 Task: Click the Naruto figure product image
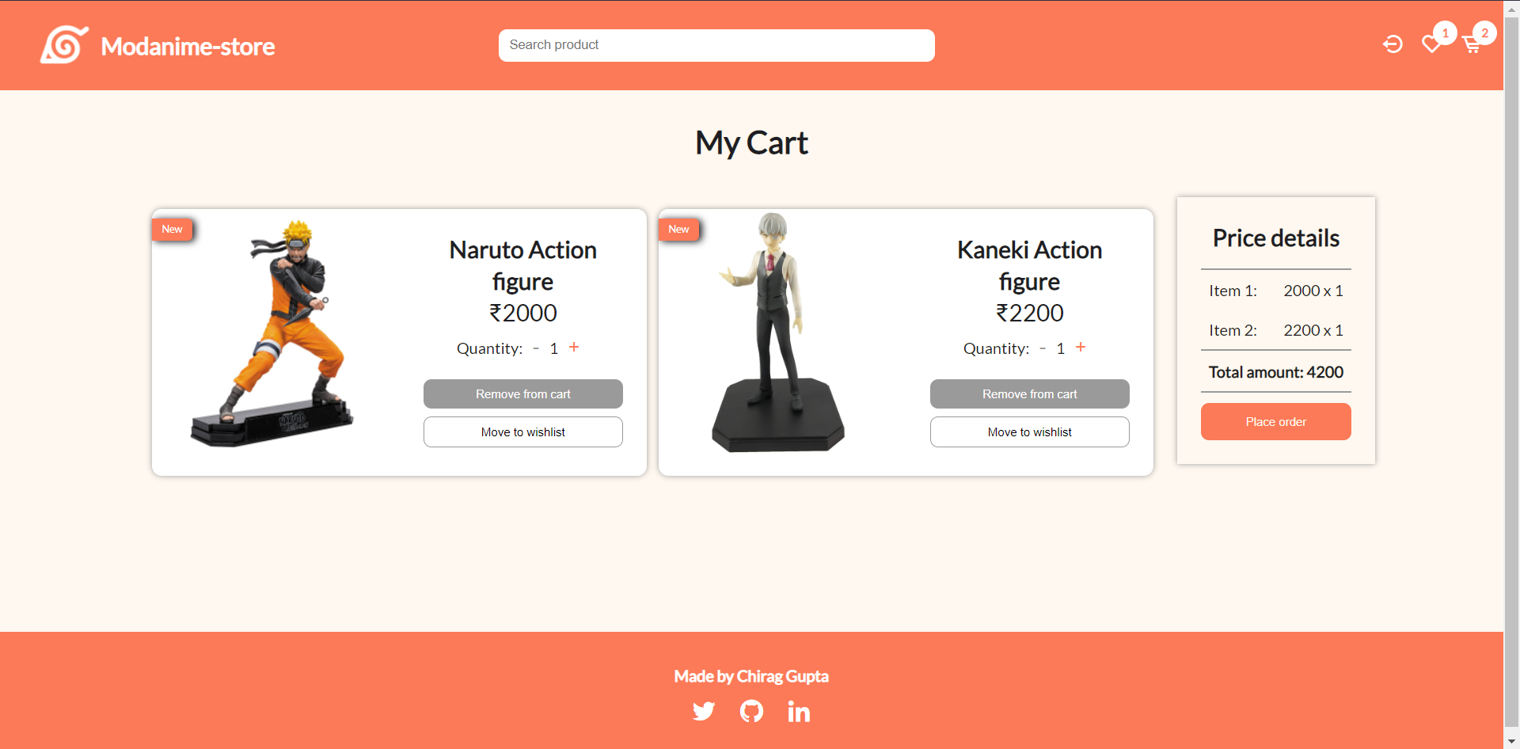tap(272, 333)
